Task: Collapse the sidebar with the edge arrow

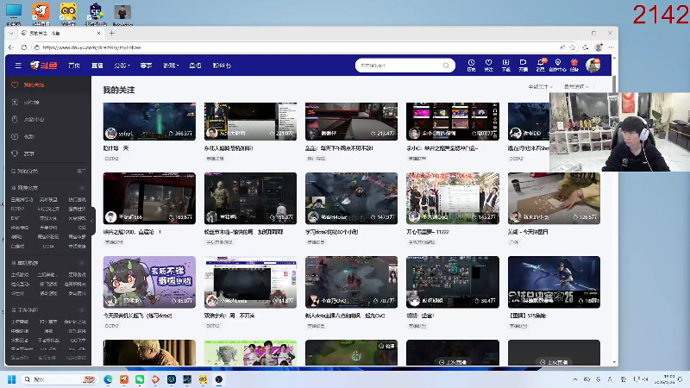Action: pos(92,222)
